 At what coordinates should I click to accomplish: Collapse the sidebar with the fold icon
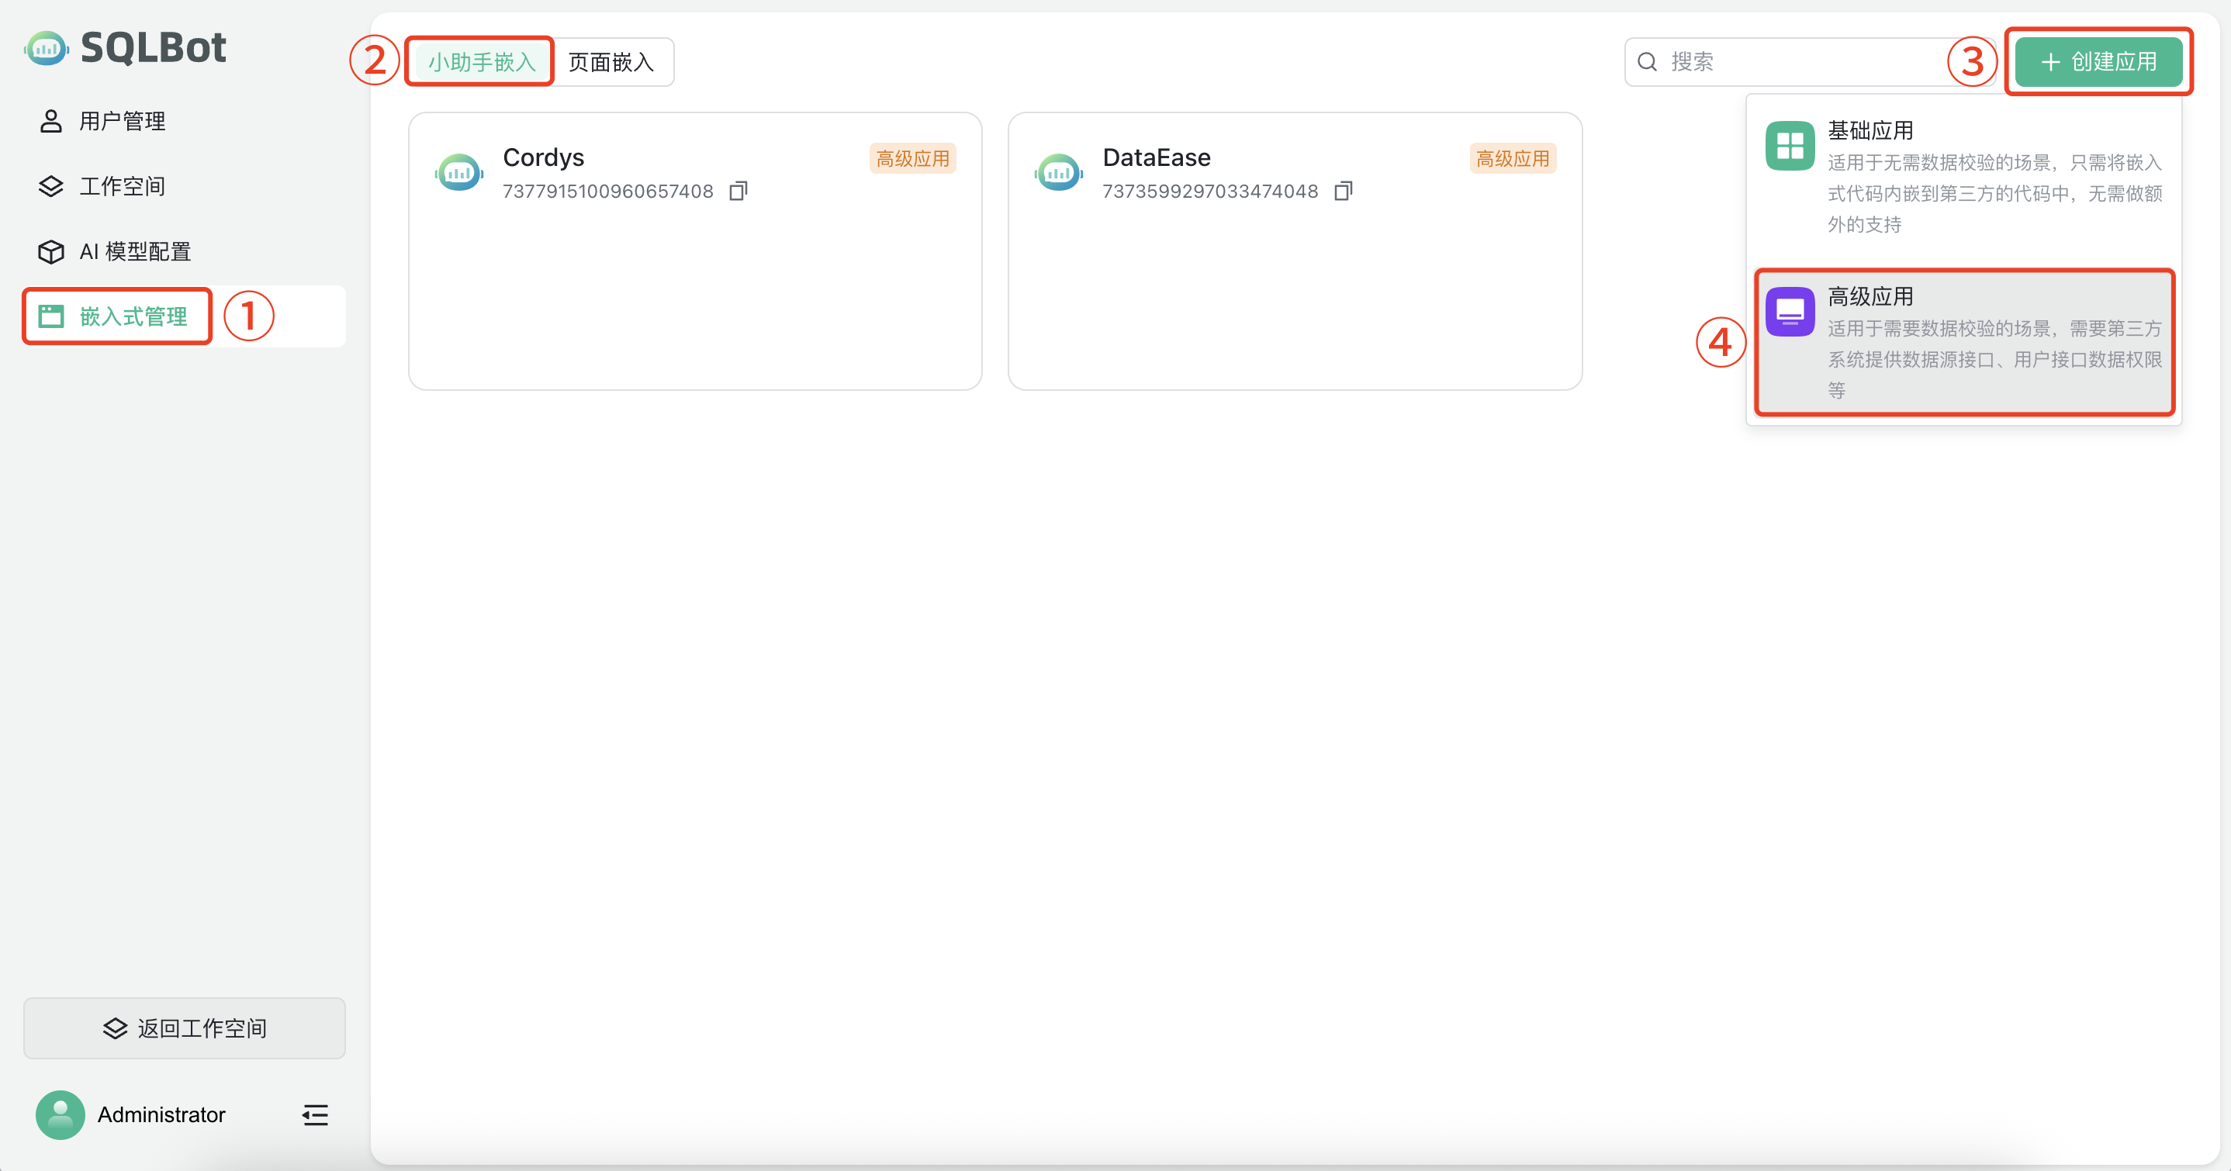(315, 1114)
